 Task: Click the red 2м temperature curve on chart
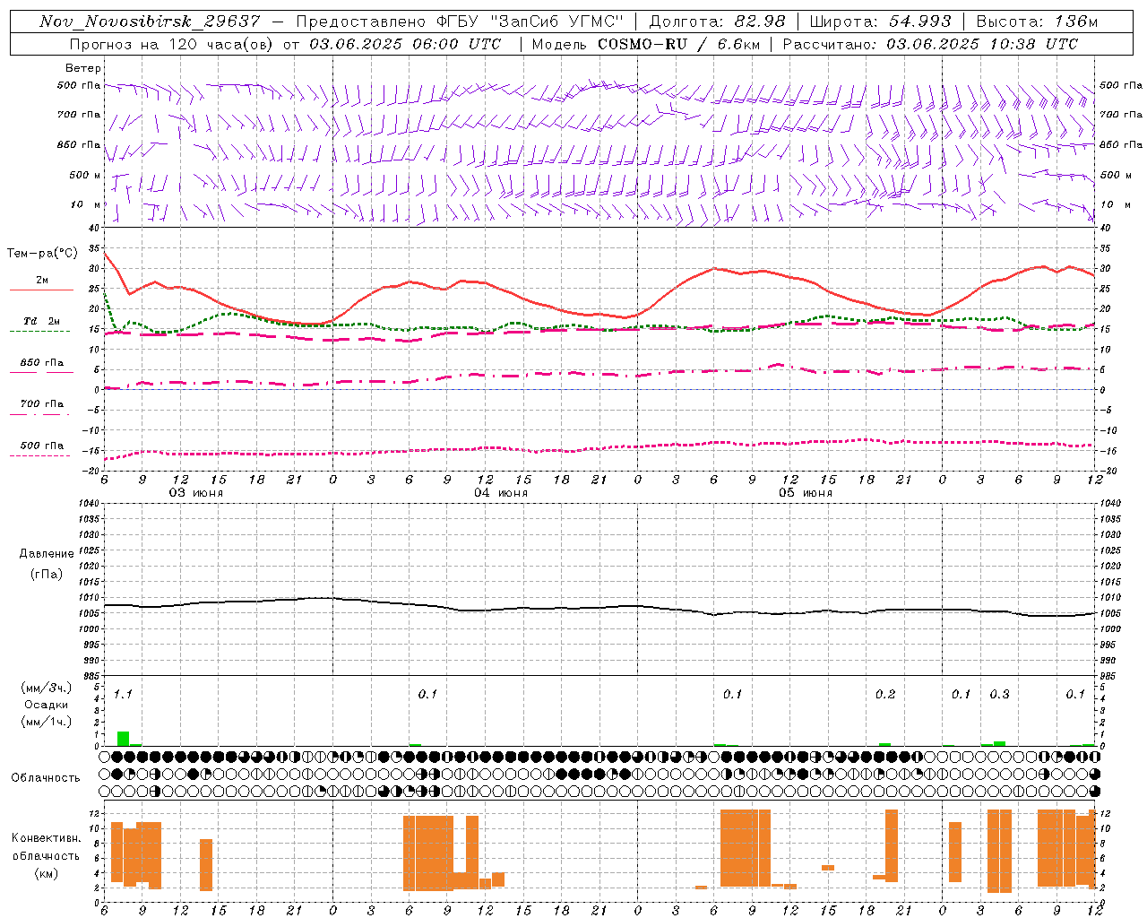tap(599, 314)
